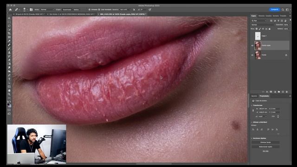Collapse the Acciones rápidas section
The width and height of the screenshot is (297, 167).
(x=252, y=138)
